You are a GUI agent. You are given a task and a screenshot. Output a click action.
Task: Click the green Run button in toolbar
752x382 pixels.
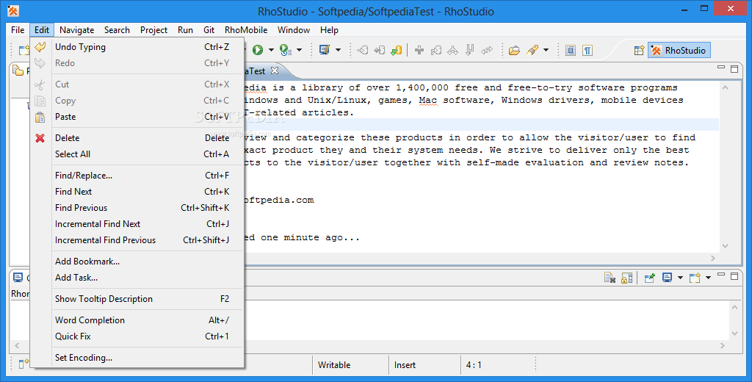(258, 50)
